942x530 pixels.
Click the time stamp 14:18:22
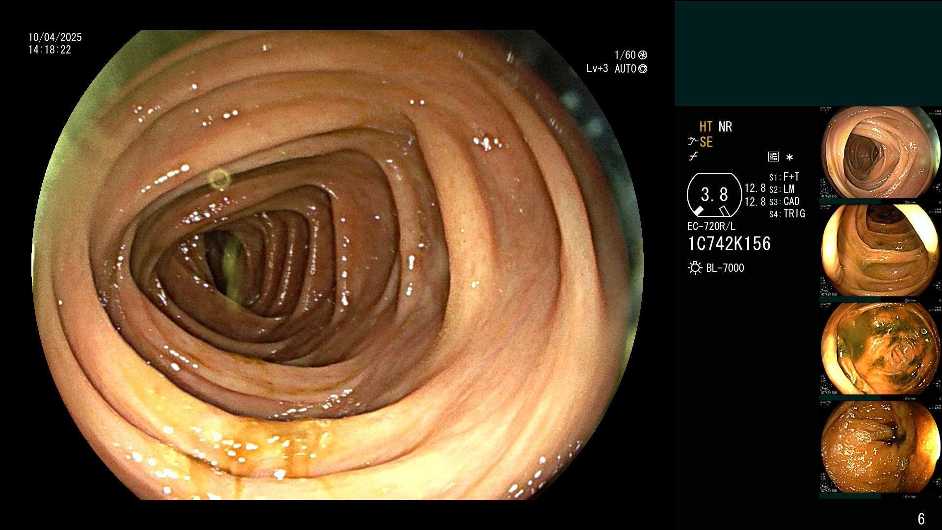[50, 50]
